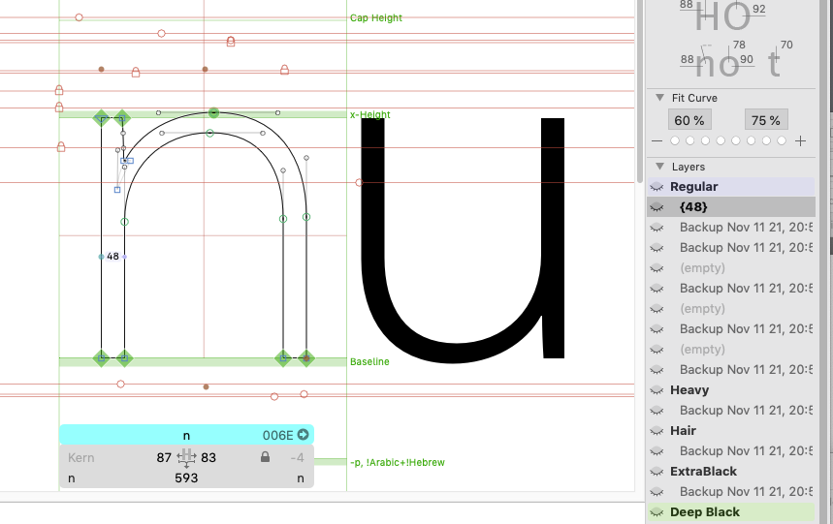
Task: Click the arrow icon next to 006E
Action: coord(303,436)
